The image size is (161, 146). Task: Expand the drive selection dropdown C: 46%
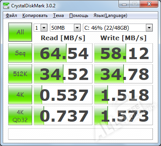pyautogui.click(x=149, y=28)
